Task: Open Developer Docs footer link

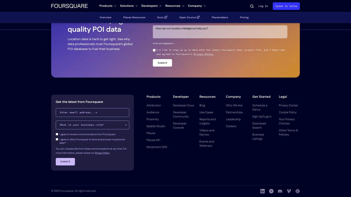Action: [x=183, y=105]
